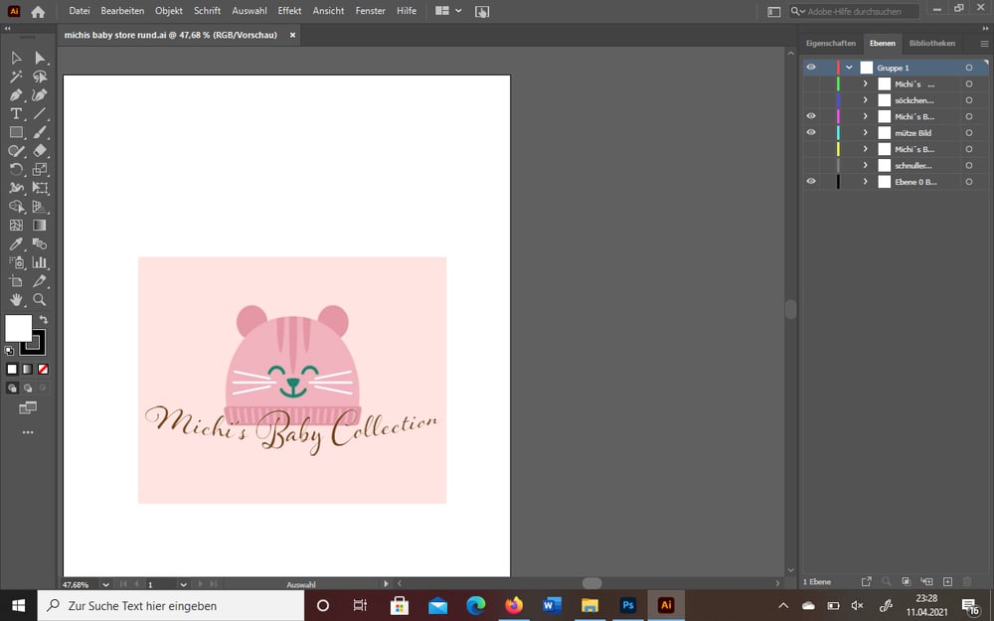Select the Gradient tool
The image size is (994, 621).
tap(40, 225)
